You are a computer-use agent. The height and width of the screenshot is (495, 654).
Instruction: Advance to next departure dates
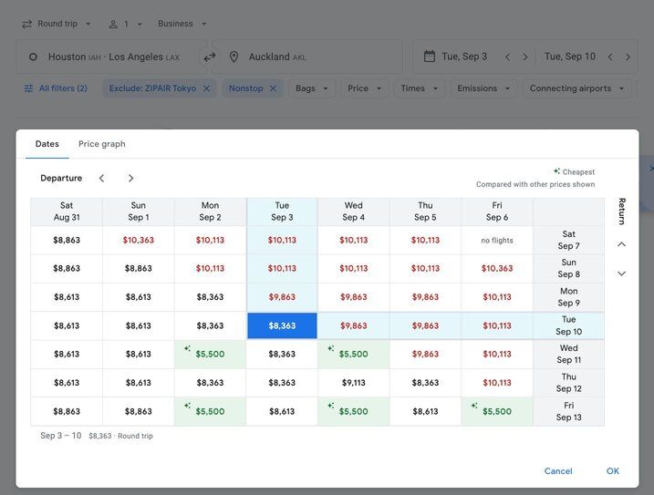(130, 178)
